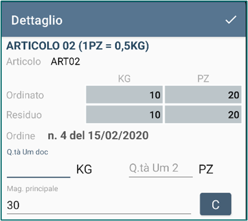The image size is (248, 221).
Task: Select the Q.tà Um 2 input field
Action: (161, 169)
